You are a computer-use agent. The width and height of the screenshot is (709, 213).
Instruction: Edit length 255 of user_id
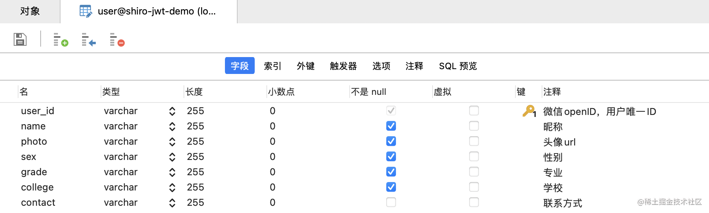point(196,111)
